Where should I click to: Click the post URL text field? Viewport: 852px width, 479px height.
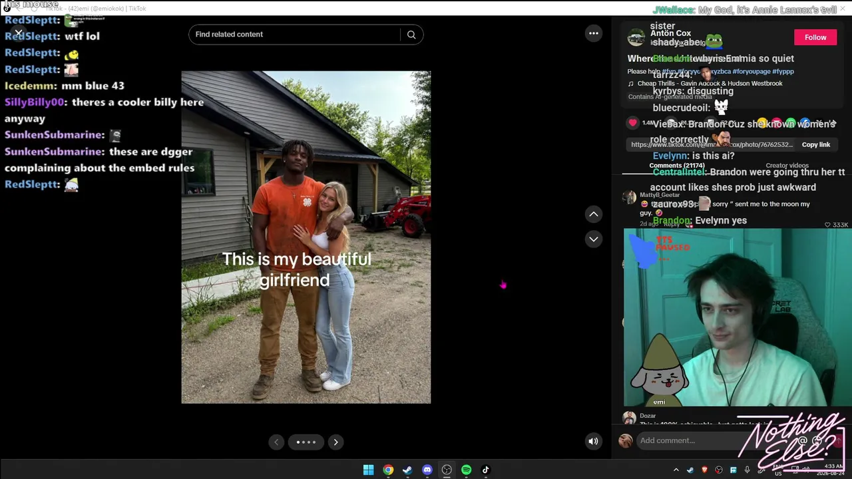(712, 144)
